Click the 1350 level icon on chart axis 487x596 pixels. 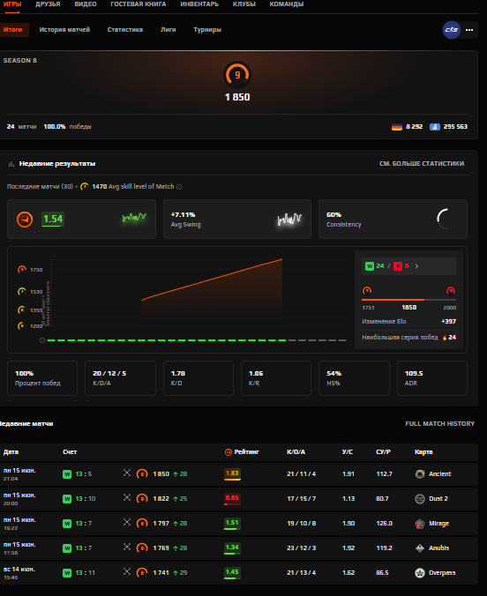(22, 309)
